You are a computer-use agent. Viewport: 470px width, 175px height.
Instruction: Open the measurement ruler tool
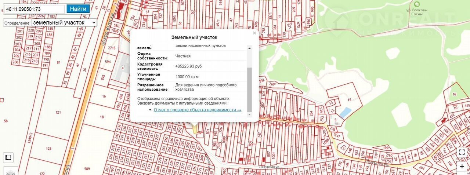tap(8, 157)
